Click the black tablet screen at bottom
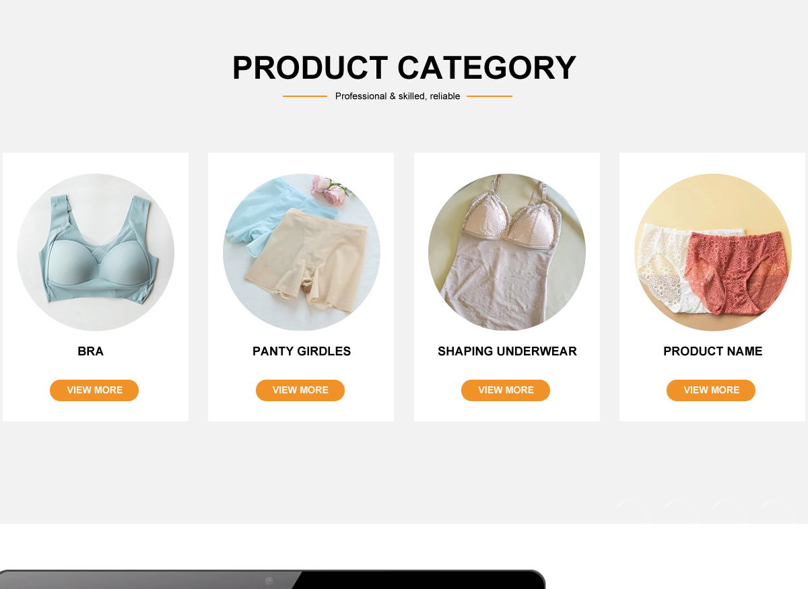 [417, 580]
